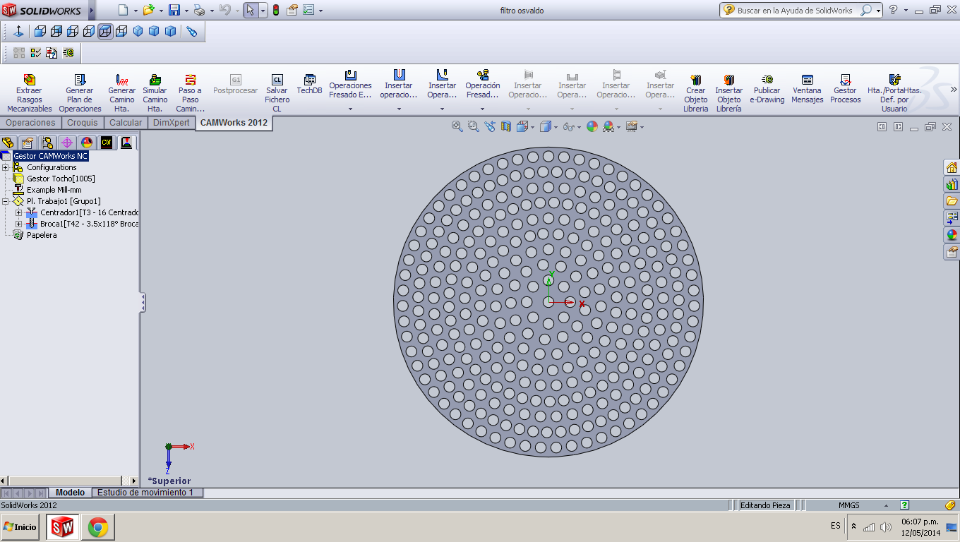This screenshot has width=960, height=542.
Task: Open Ventana Mensajes
Action: [807, 88]
